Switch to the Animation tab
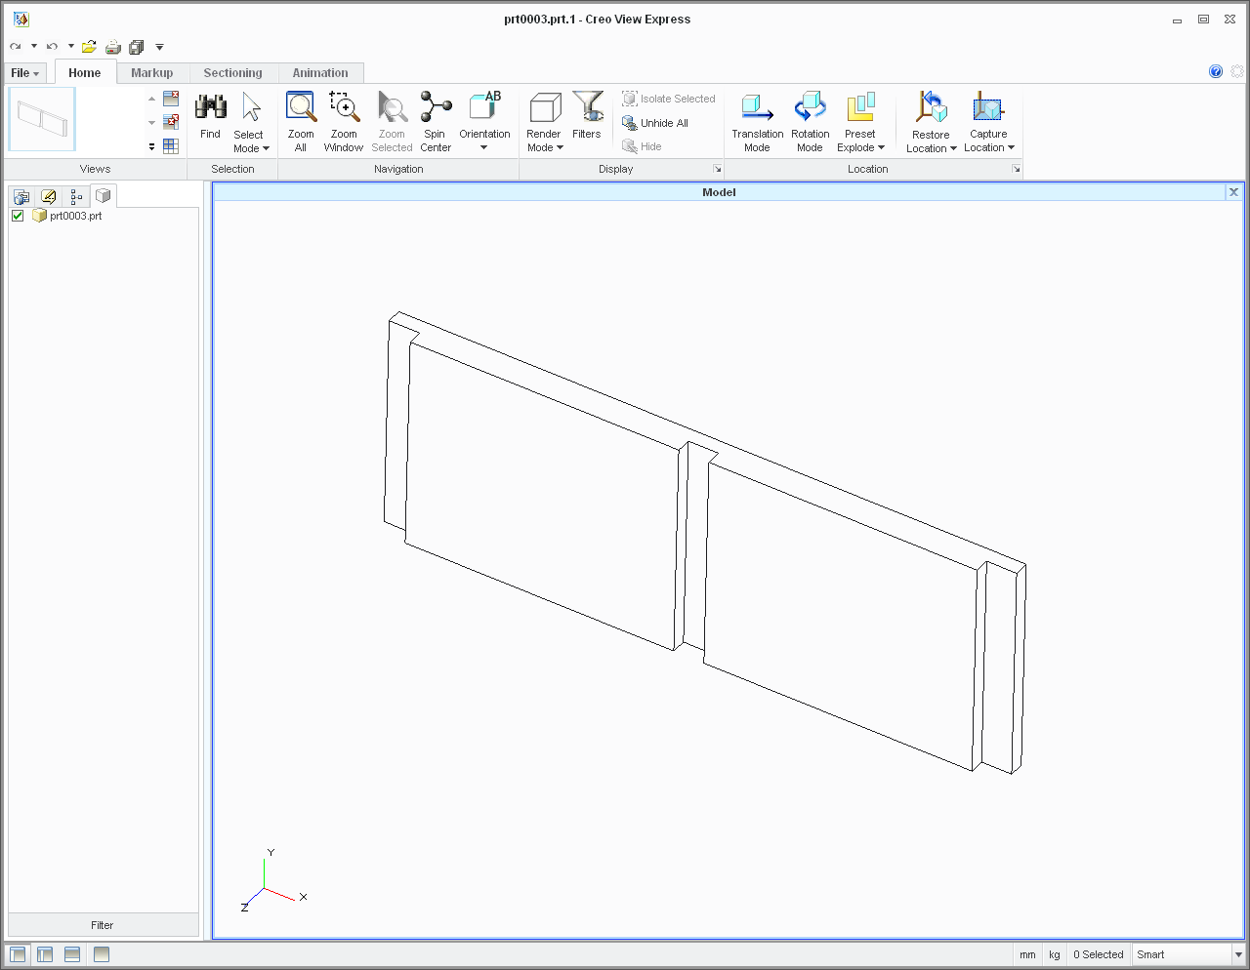 [x=320, y=73]
